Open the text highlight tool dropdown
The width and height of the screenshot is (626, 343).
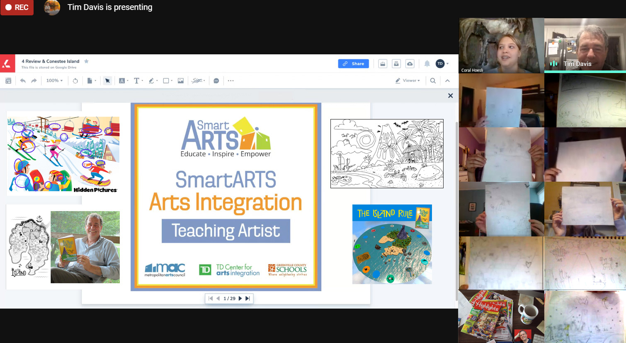pyautogui.click(x=124, y=80)
